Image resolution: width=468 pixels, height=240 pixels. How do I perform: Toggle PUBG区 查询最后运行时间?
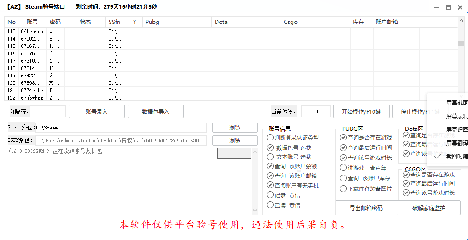coord(366,147)
